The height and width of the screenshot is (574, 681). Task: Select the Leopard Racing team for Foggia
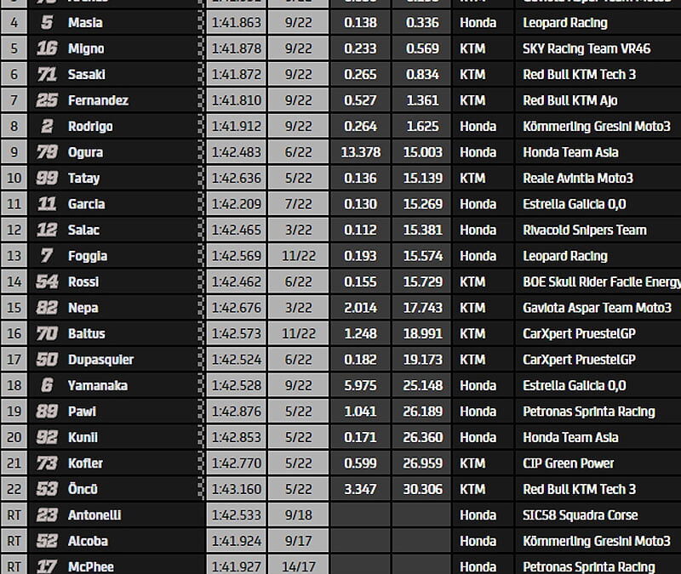(x=565, y=256)
